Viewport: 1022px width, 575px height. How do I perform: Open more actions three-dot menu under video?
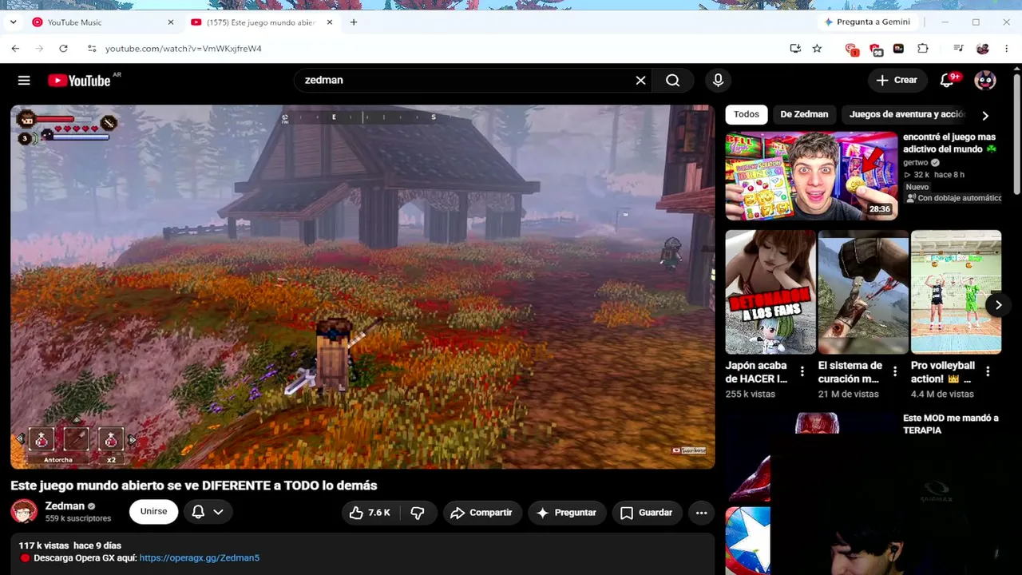[x=701, y=513]
